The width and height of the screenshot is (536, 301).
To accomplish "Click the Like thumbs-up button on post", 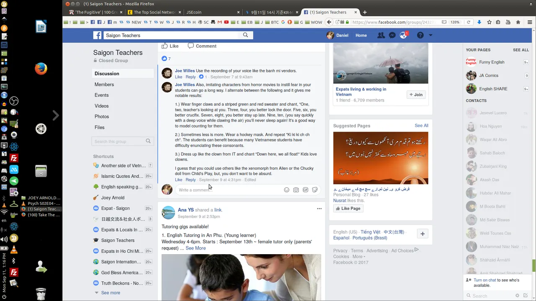I will (x=170, y=46).
